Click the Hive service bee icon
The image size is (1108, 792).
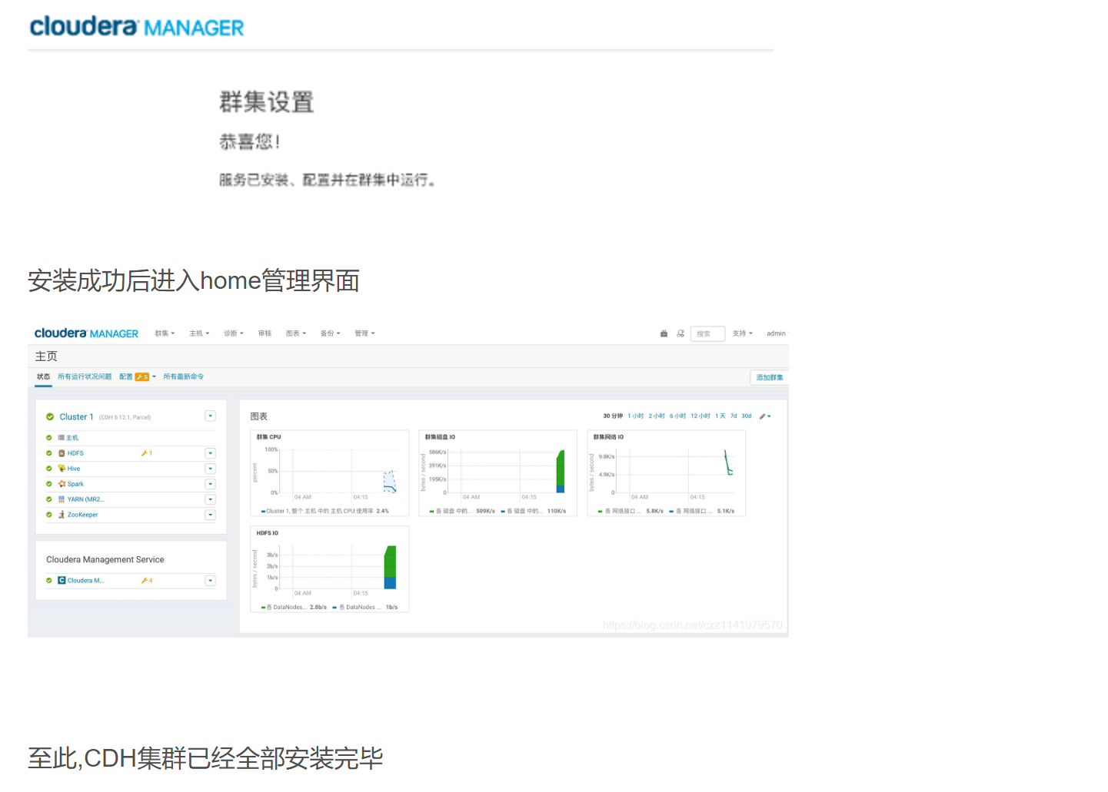point(62,469)
